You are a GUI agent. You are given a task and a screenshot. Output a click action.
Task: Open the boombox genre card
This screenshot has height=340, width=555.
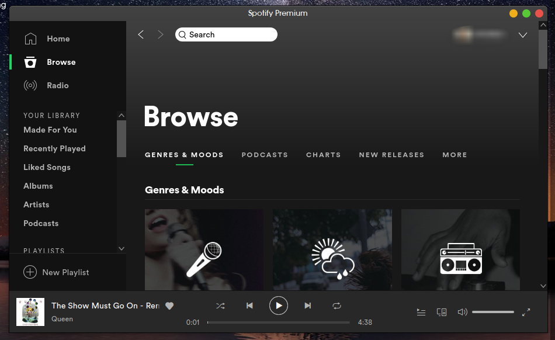point(460,250)
